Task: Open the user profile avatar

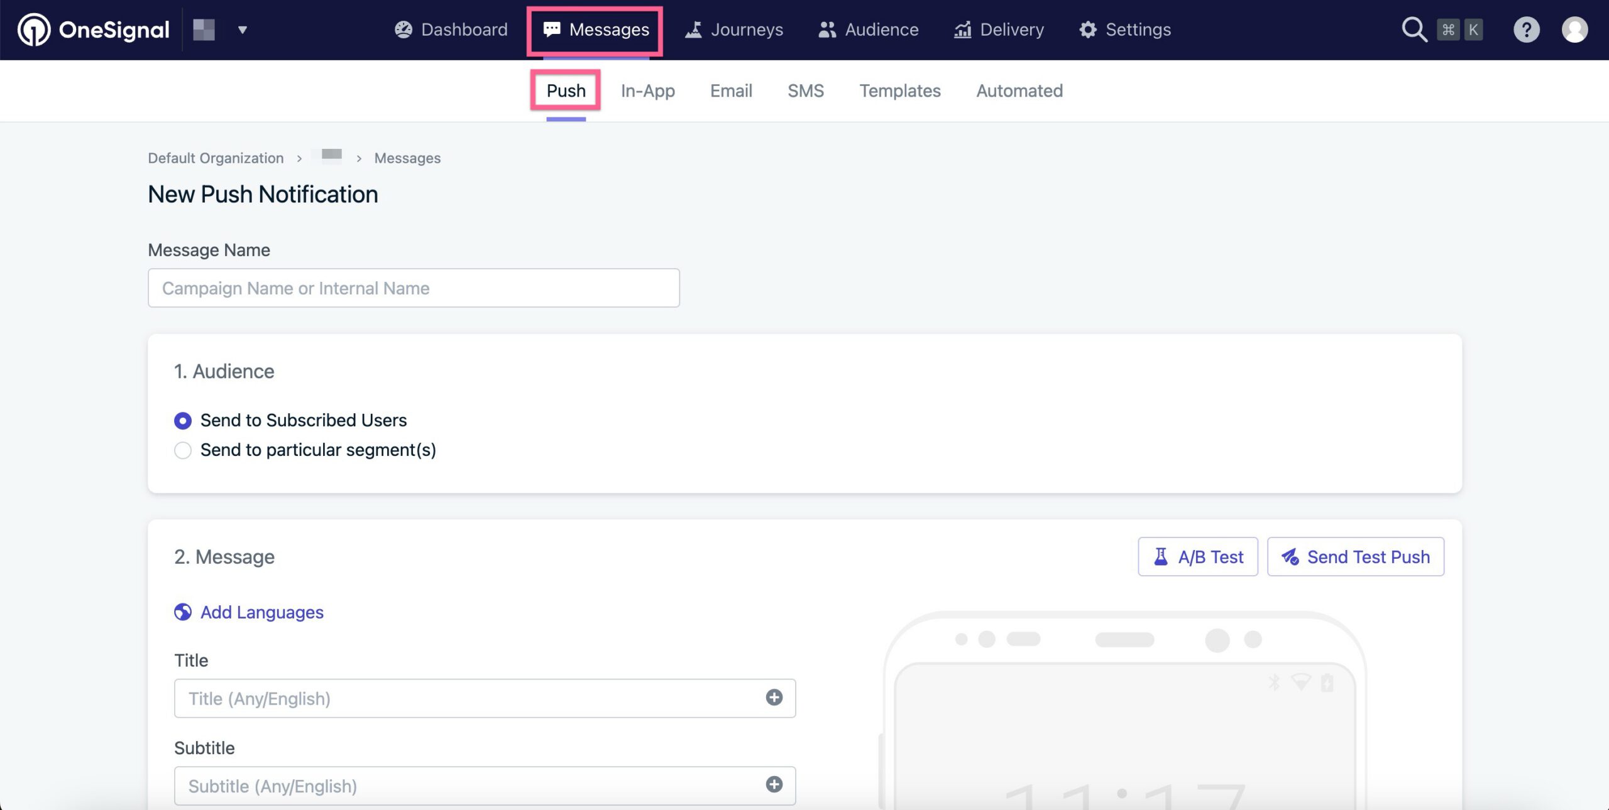Action: 1575,30
